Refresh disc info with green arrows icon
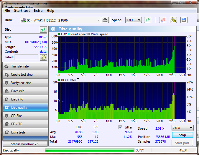 (43, 29)
